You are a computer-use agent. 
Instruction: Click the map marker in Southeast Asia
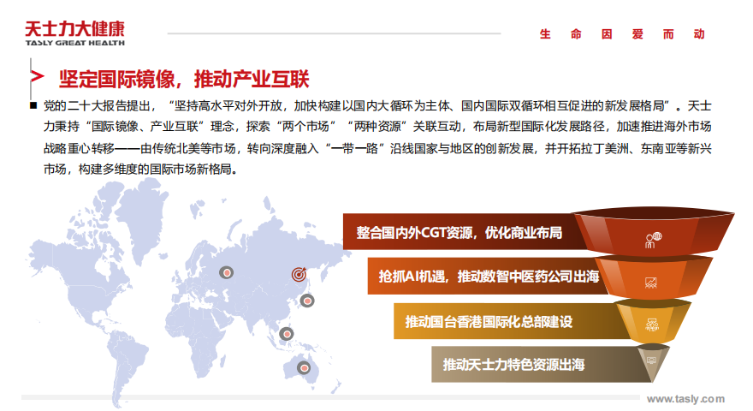pyautogui.click(x=287, y=334)
